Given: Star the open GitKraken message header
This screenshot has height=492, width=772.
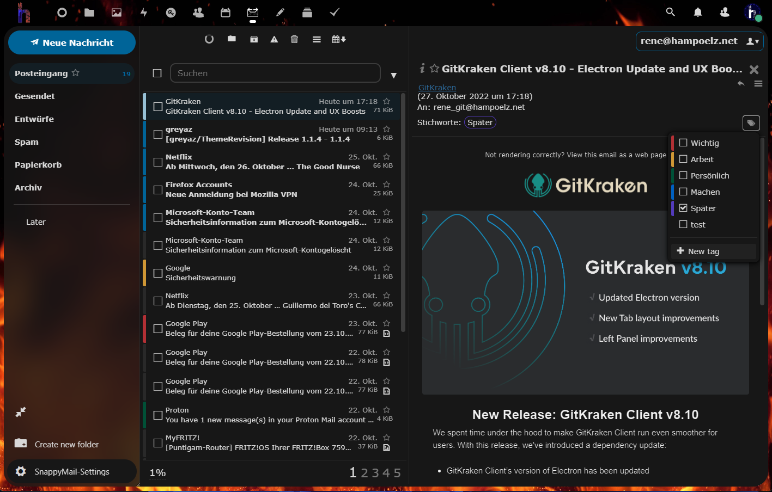Looking at the screenshot, I should (x=434, y=69).
